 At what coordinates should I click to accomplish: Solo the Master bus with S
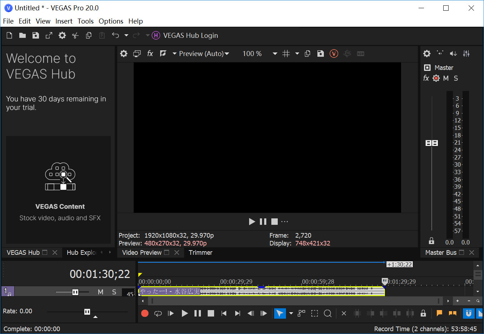(x=456, y=78)
